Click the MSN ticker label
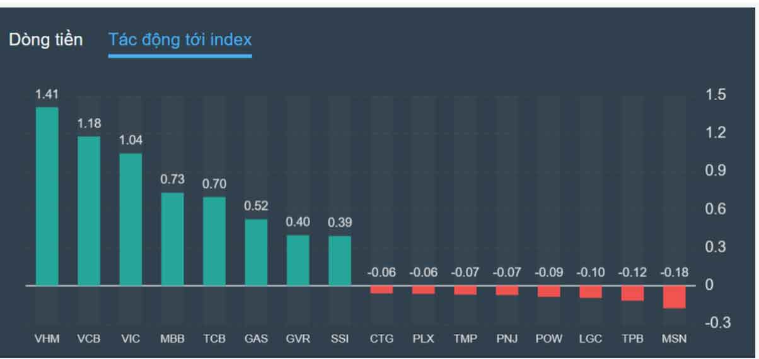This screenshot has height=359, width=759. point(674,339)
